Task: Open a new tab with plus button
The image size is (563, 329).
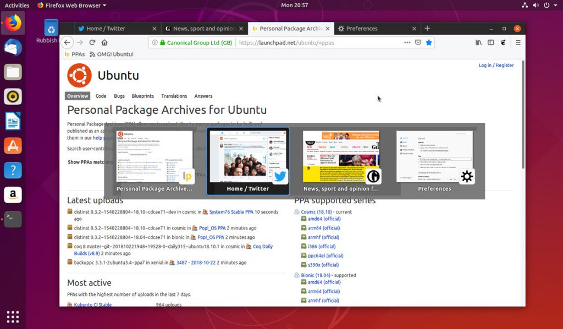Action: [x=427, y=29]
